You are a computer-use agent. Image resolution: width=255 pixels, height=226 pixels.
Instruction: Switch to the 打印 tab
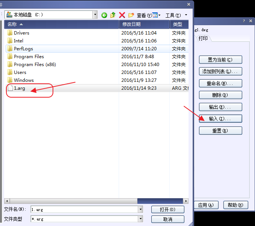203,39
